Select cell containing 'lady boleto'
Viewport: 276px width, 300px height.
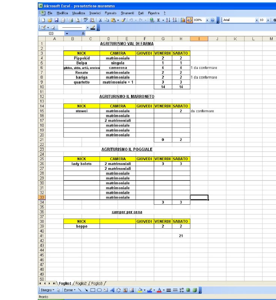81,164
